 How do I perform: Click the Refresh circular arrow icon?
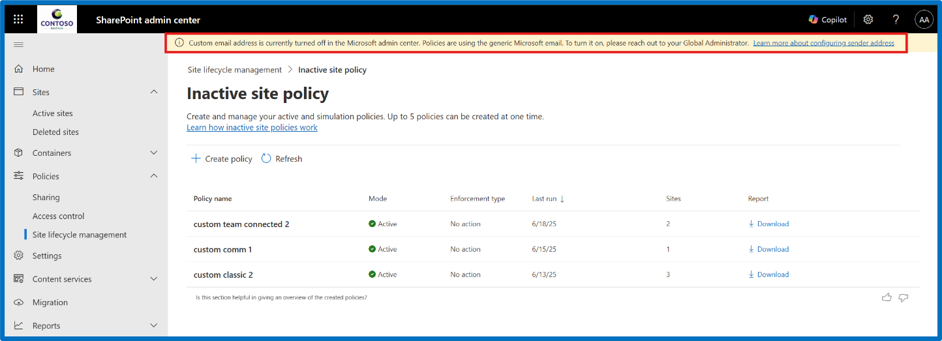point(266,158)
